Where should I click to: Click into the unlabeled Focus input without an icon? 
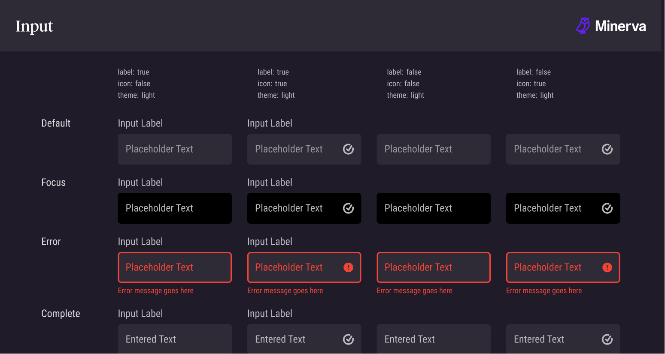(x=434, y=208)
